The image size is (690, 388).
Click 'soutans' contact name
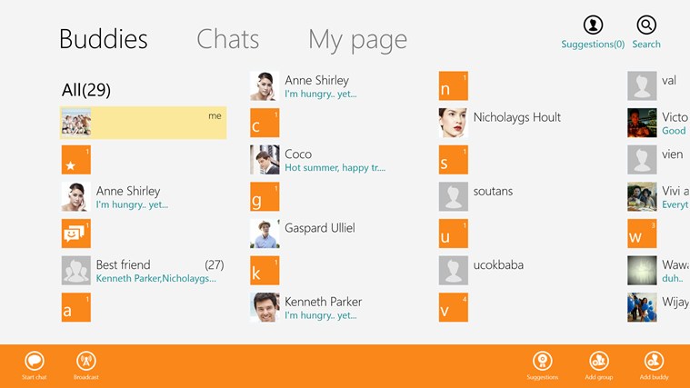pos(493,192)
